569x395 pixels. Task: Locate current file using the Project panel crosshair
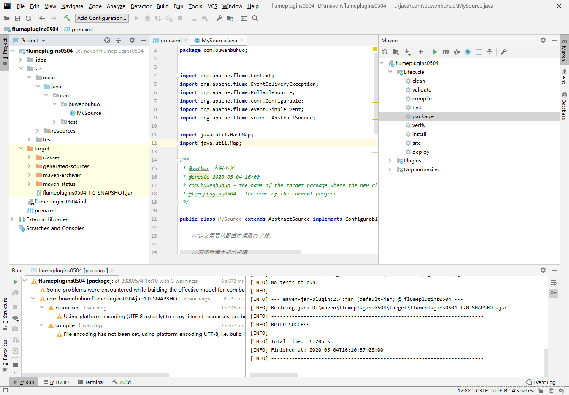[x=107, y=40]
